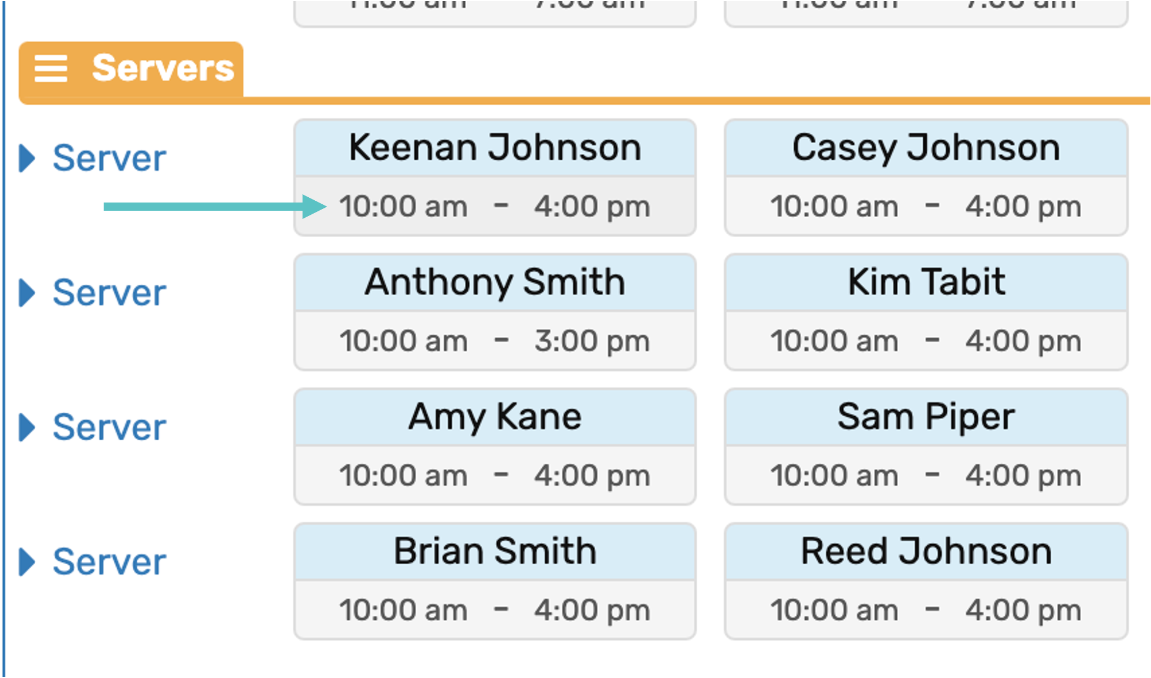Click Sam Piper's shift time row
This screenshot has width=1151, height=678.
[926, 475]
